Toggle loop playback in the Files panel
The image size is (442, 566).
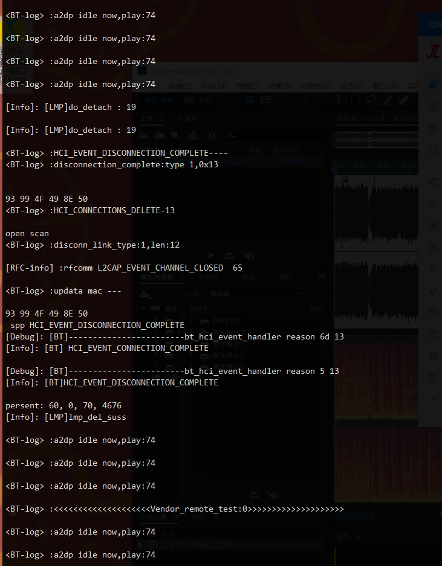230,256
